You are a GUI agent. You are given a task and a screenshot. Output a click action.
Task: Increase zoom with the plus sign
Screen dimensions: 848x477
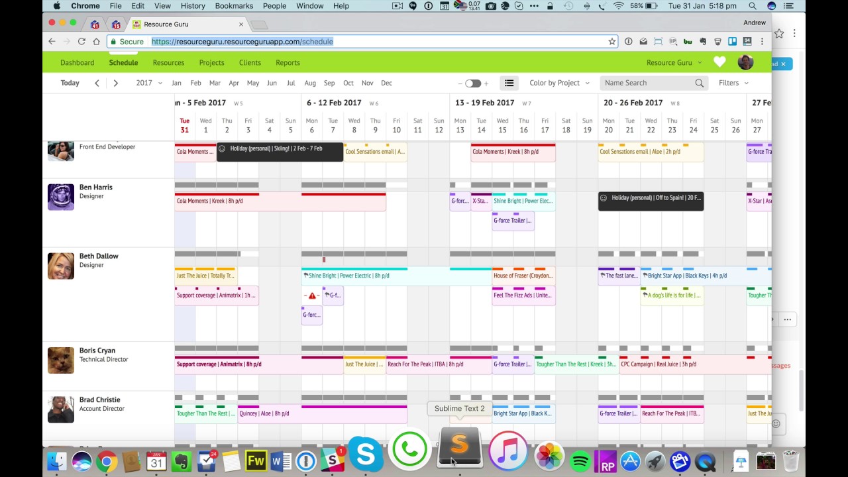coord(486,83)
